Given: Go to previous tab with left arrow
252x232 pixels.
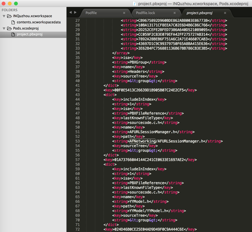Looking at the screenshot, I should (x=71, y=12).
